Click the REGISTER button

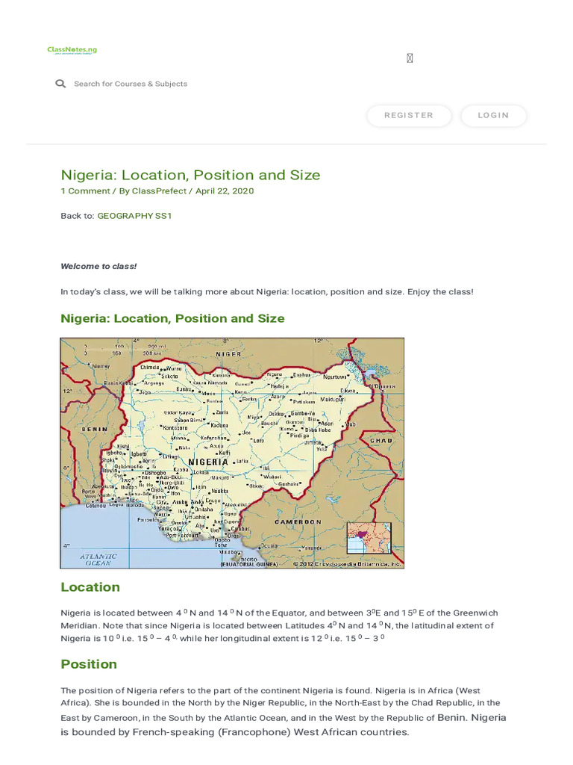point(409,116)
